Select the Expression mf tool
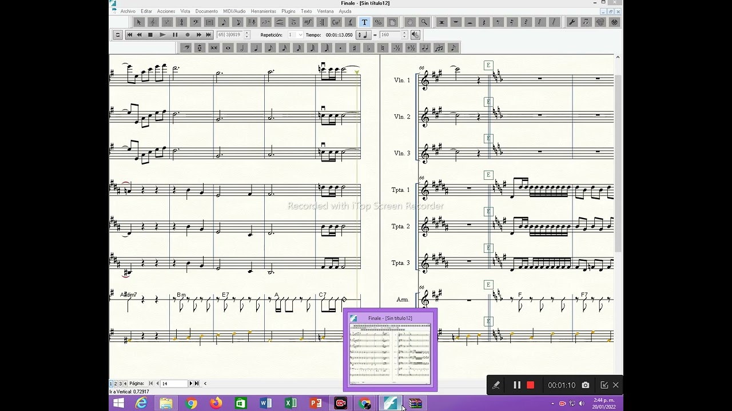The width and height of the screenshot is (732, 411). point(308,22)
